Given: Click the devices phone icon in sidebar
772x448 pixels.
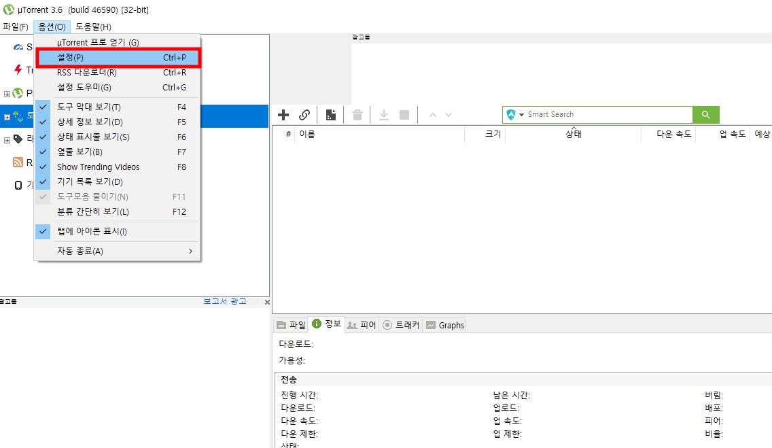Looking at the screenshot, I should (18, 185).
